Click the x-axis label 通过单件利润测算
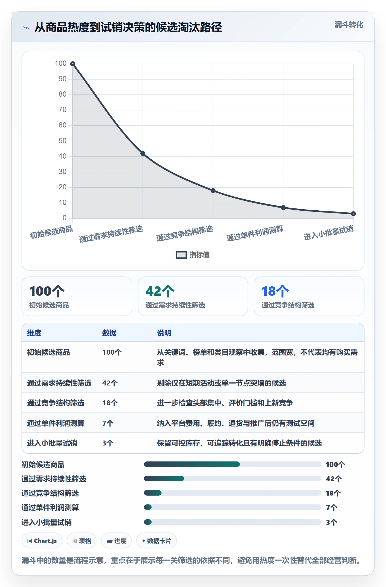The image size is (386, 587). coord(255,233)
